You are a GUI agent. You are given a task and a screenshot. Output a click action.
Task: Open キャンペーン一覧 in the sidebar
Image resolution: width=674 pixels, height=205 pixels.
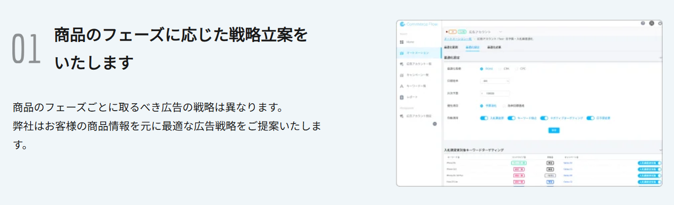(x=417, y=75)
